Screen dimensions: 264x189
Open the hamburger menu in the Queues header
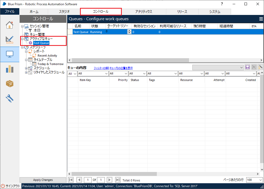click(261, 19)
